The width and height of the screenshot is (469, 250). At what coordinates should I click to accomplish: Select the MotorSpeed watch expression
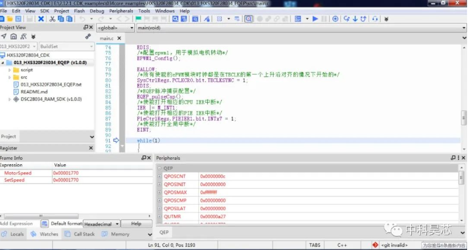[x=18, y=173]
